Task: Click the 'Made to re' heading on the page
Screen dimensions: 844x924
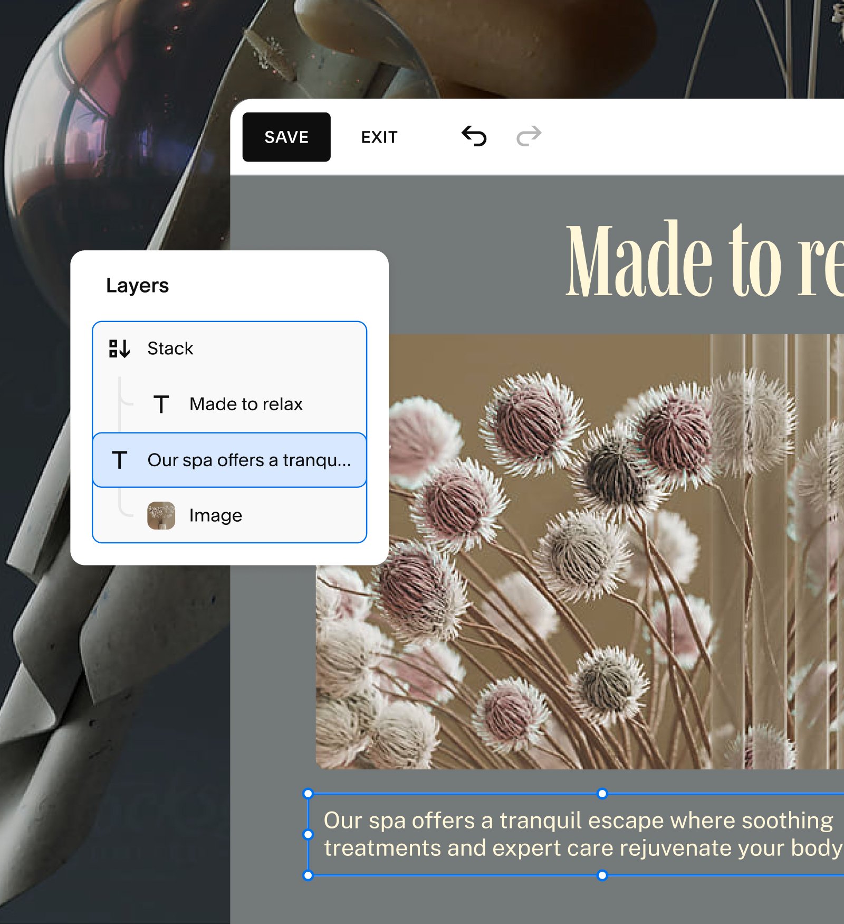Action: [686, 259]
